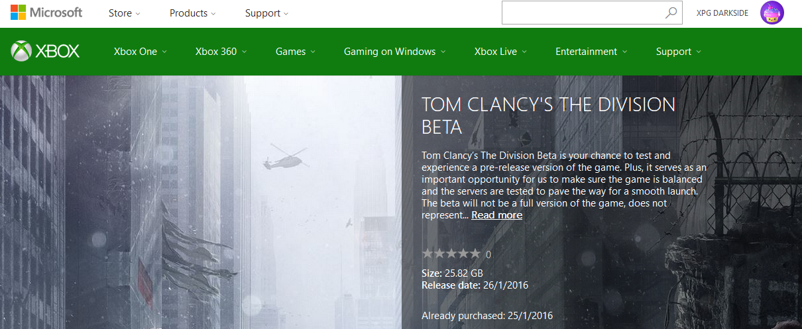
Task: Expand the Store dropdown menu
Action: [x=125, y=13]
